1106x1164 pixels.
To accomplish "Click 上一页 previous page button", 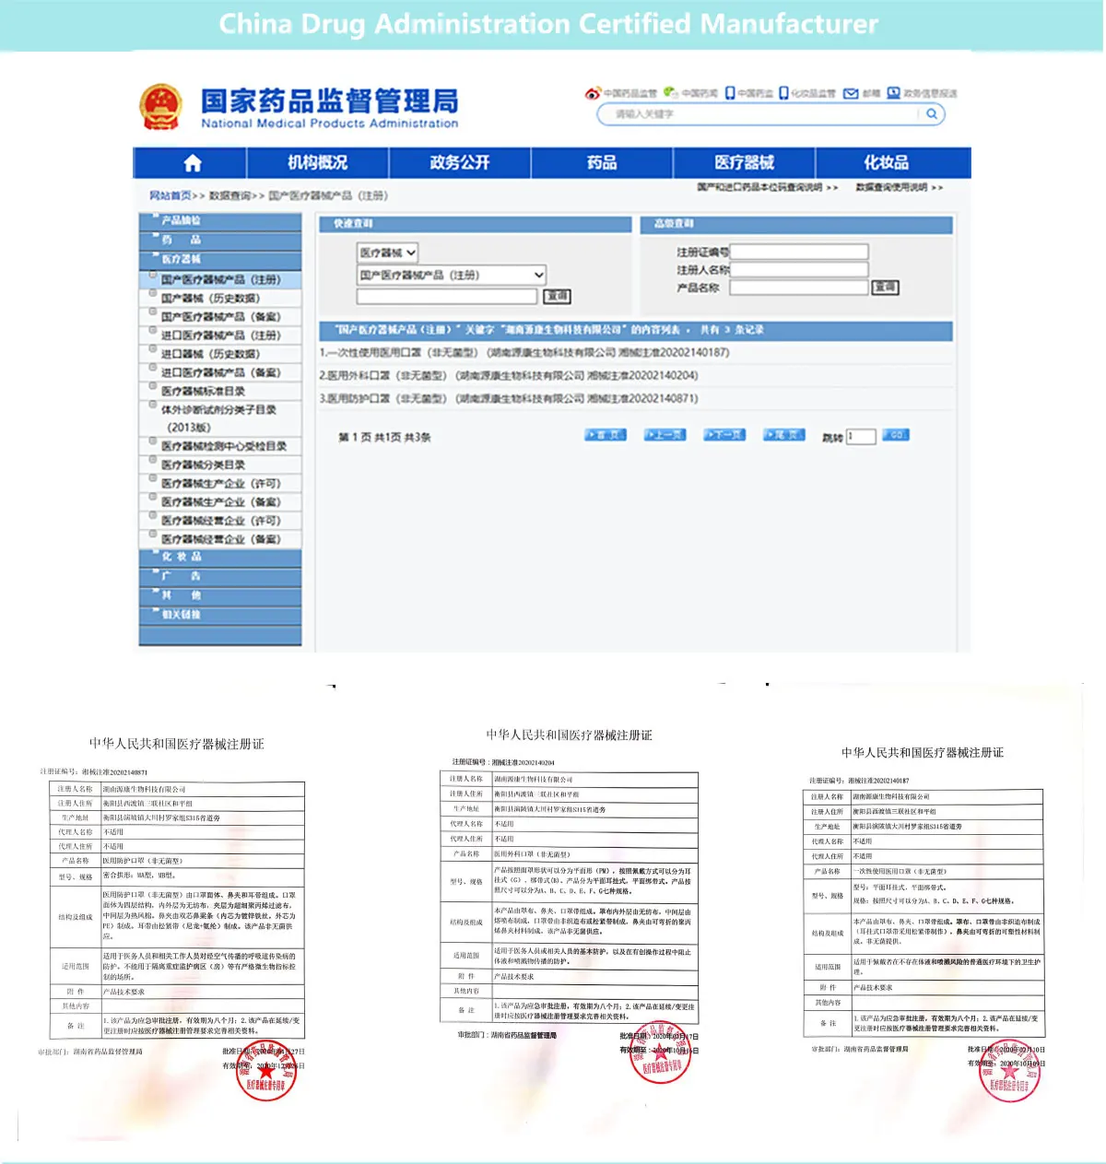I will point(665,435).
